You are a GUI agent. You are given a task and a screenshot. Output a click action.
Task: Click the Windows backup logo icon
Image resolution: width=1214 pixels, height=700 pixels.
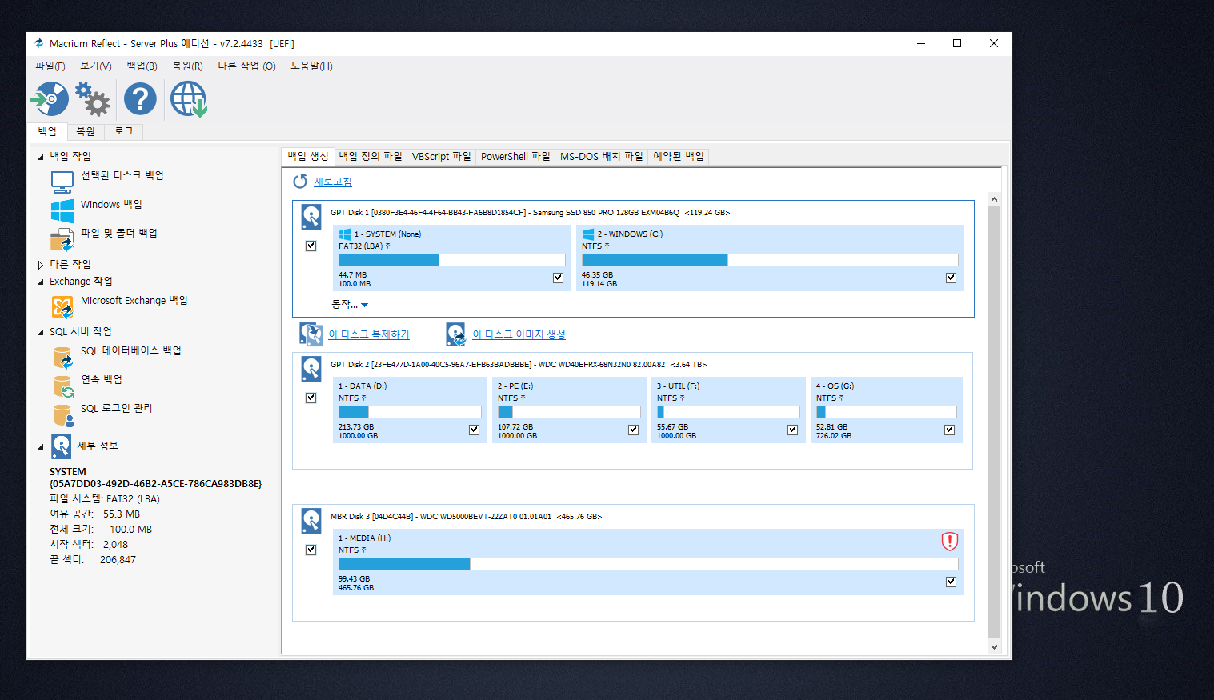(62, 211)
